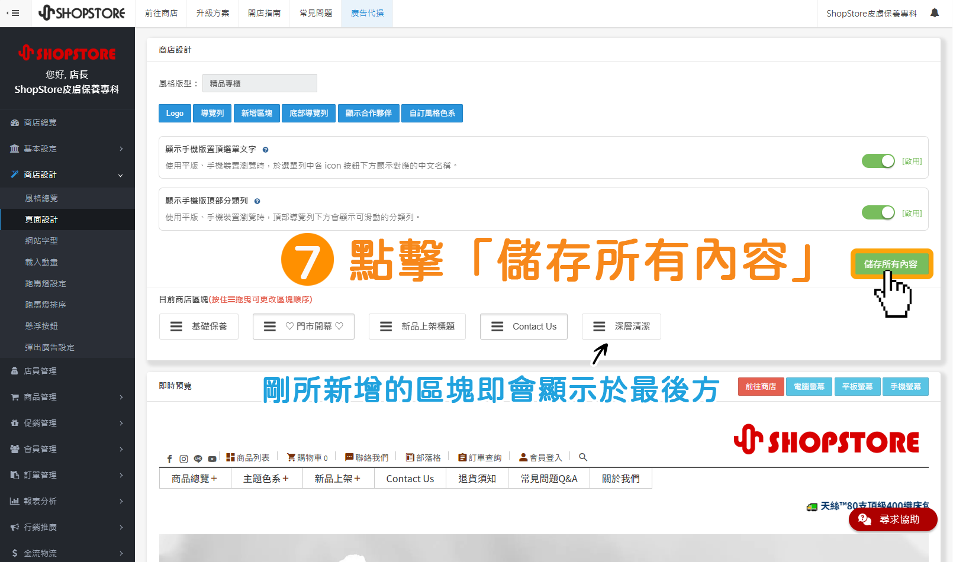Click 商品總覽+ in the preview navigation
This screenshot has width=953, height=562.
click(195, 479)
